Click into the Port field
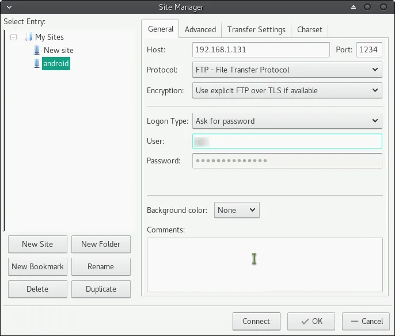This screenshot has width=395, height=336. click(x=369, y=49)
